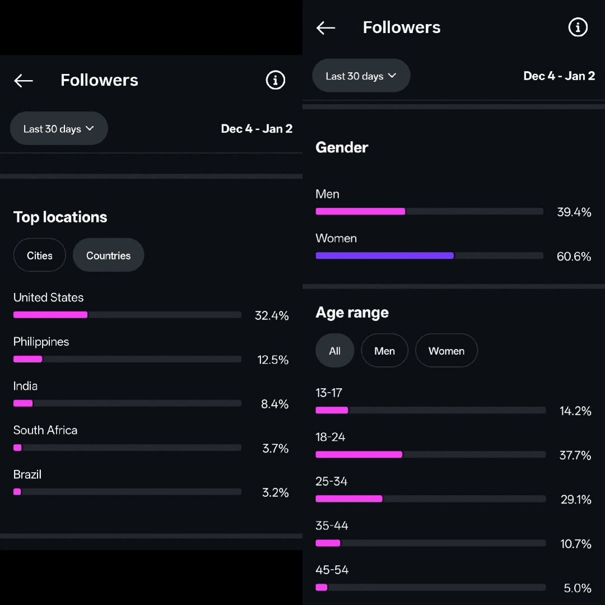This screenshot has height=605, width=605.
Task: Filter age range by Women
Action: pos(446,351)
